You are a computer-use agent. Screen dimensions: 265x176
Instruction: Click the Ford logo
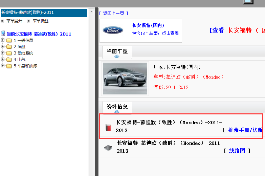point(113,30)
